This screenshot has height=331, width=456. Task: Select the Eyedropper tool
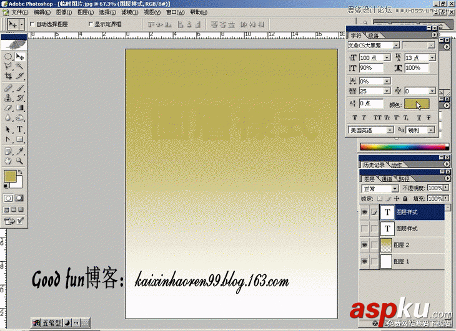(x=20, y=151)
